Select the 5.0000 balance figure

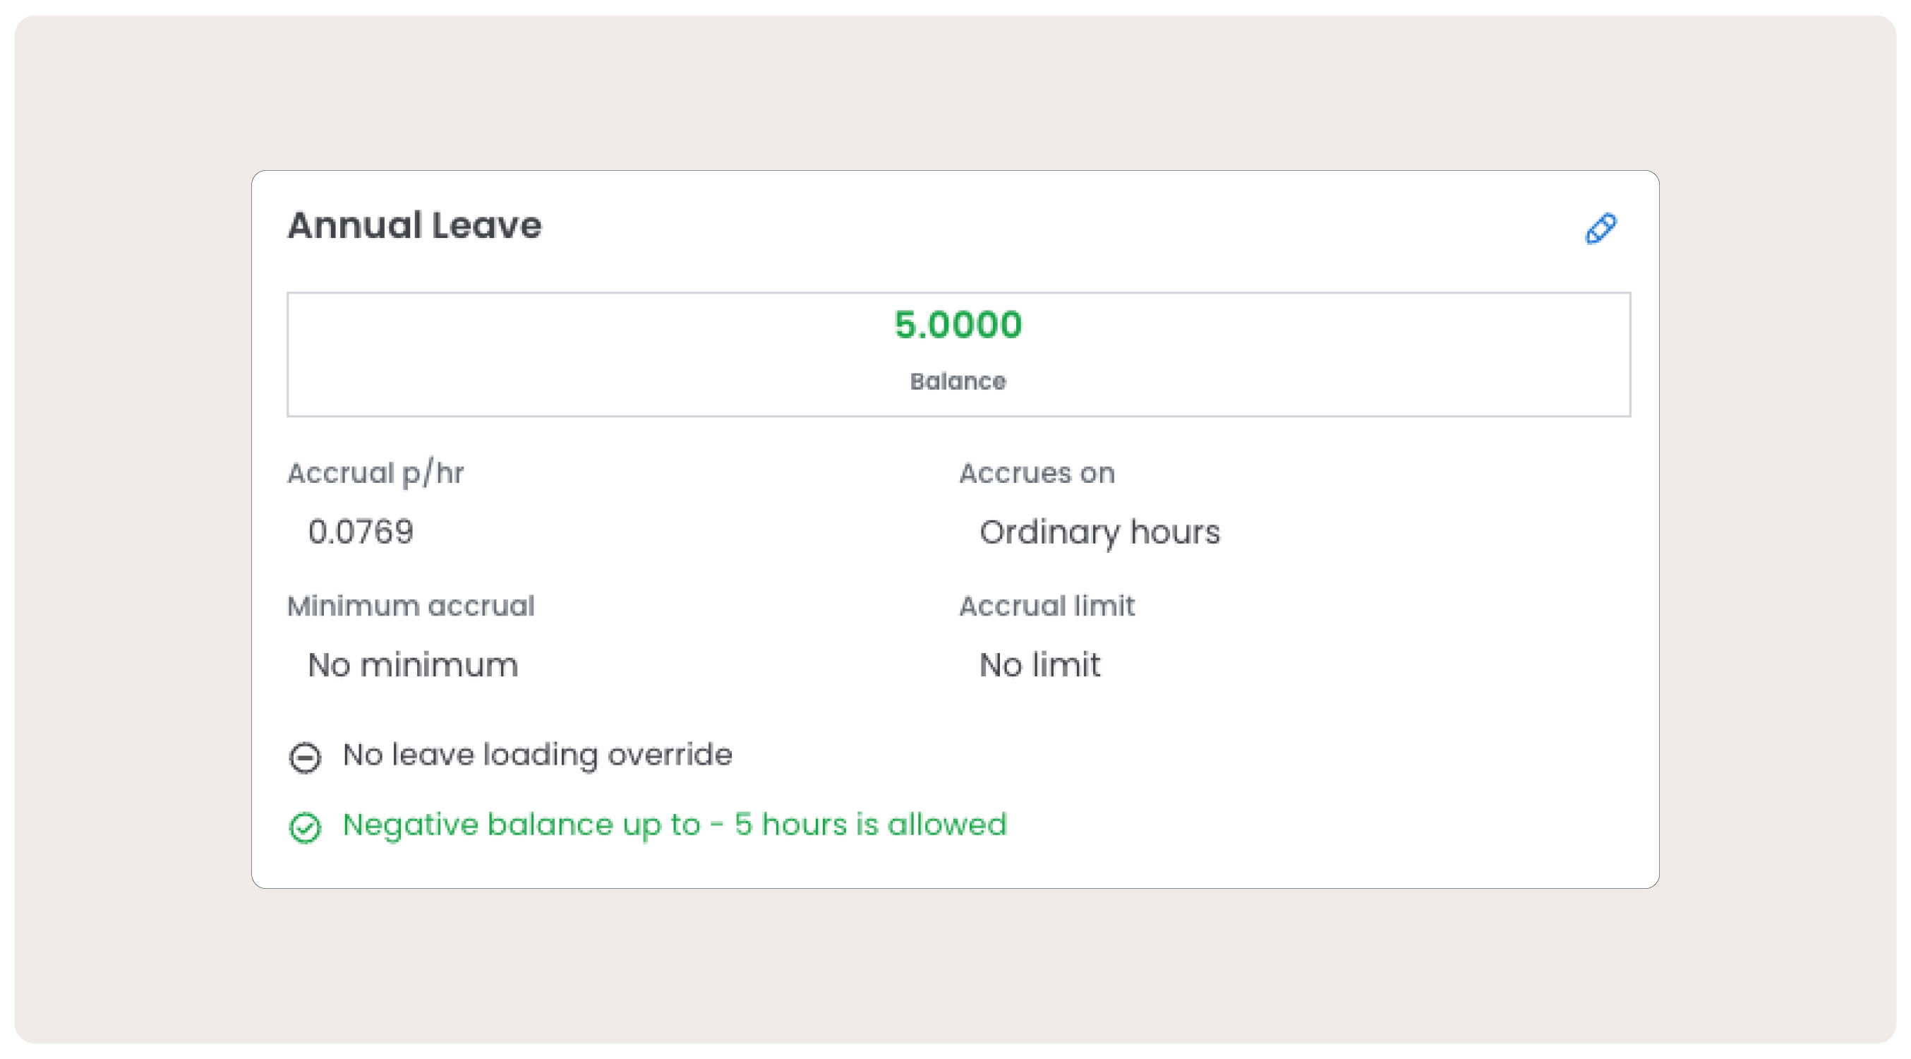pyautogui.click(x=958, y=325)
